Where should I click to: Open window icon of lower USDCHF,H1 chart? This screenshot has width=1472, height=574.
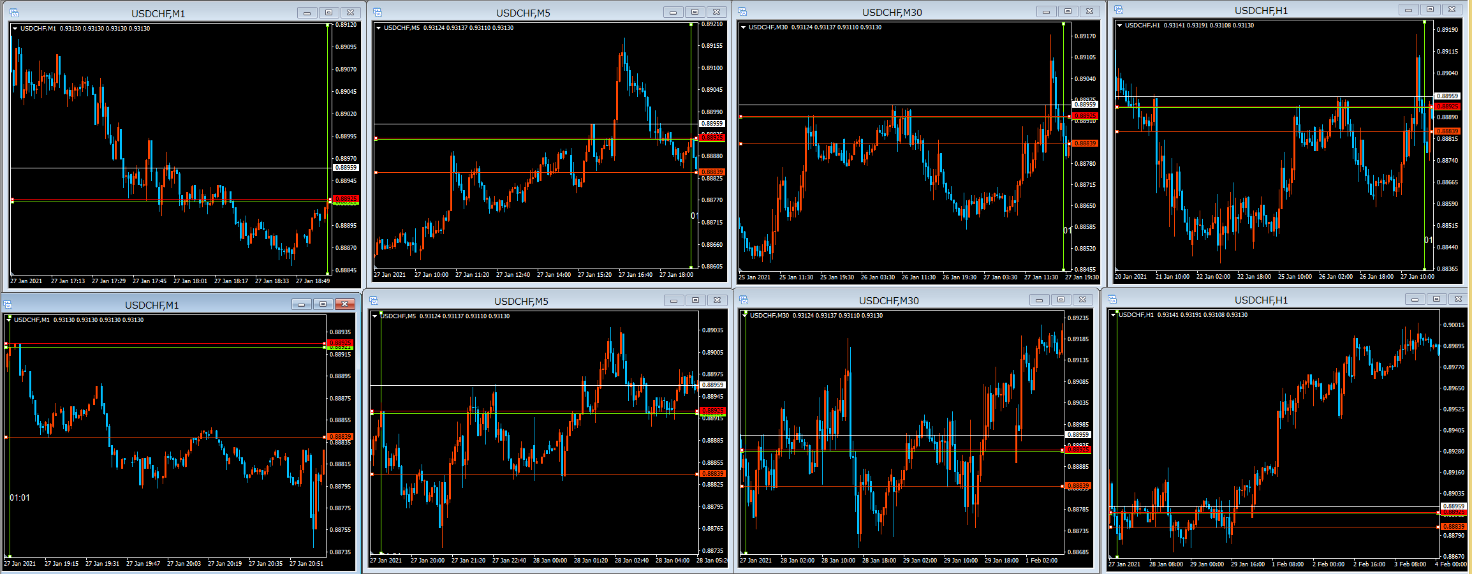(x=1112, y=299)
